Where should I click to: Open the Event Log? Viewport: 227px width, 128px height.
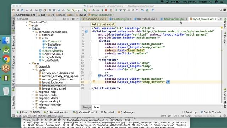coord(190,112)
